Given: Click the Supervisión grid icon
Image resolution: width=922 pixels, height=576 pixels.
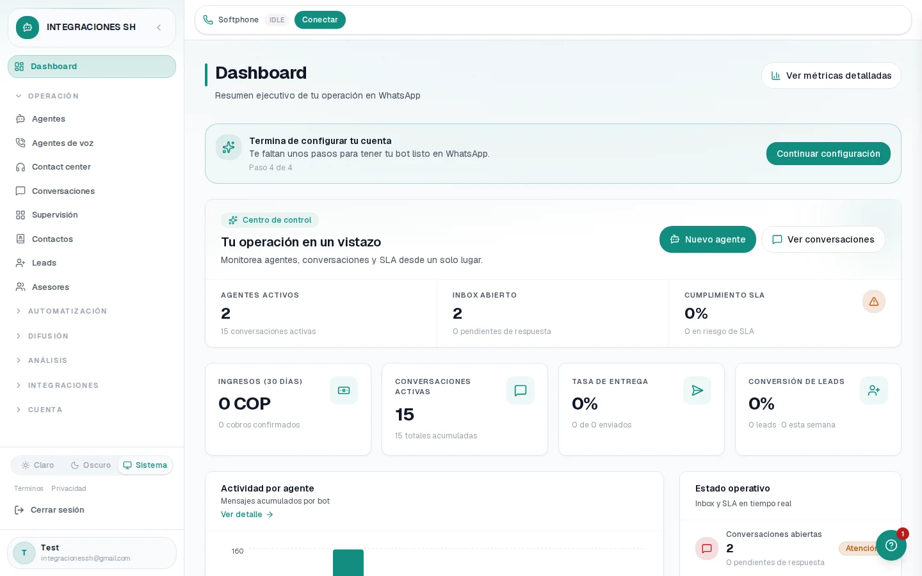Looking at the screenshot, I should [x=20, y=215].
